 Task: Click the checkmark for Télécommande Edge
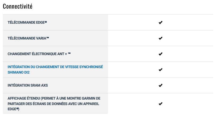coord(160,22)
